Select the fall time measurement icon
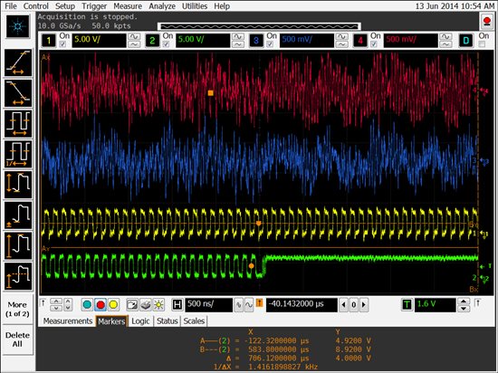Image resolution: width=498 pixels, height=373 pixels. (18, 93)
